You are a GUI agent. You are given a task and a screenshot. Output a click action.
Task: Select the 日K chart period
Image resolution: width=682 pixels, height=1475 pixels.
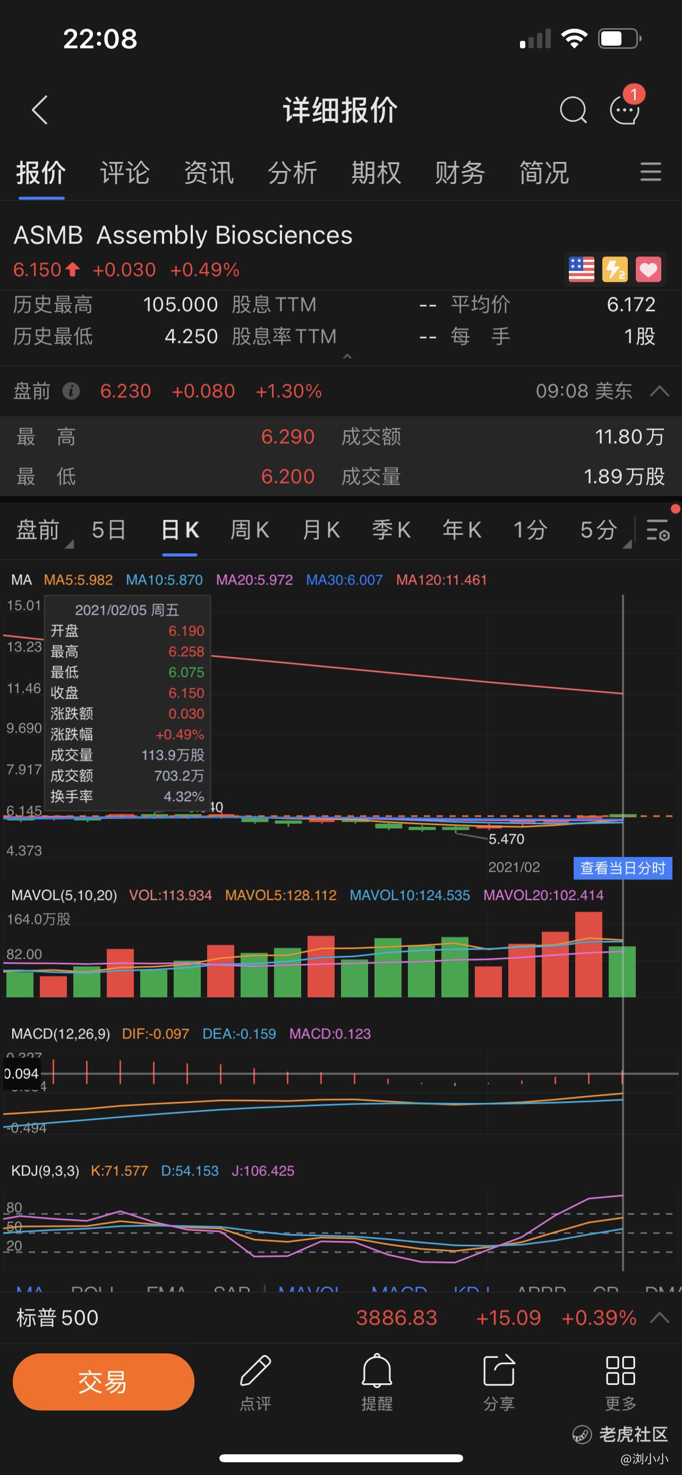pyautogui.click(x=180, y=530)
